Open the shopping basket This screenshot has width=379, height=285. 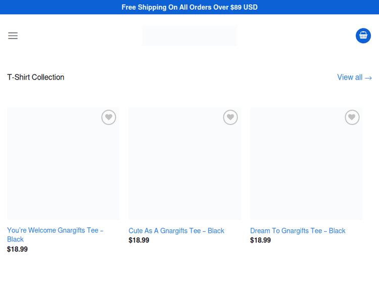[363, 35]
